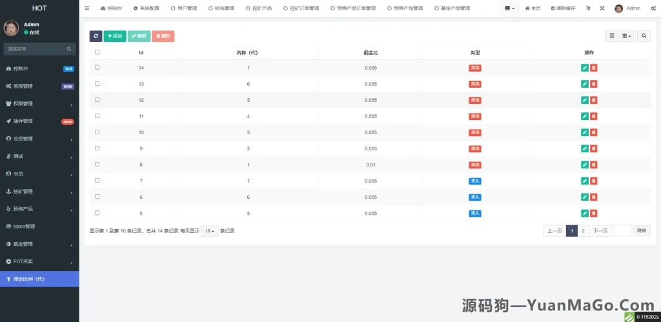
Task: Click the refresh table button
Action: (96, 36)
